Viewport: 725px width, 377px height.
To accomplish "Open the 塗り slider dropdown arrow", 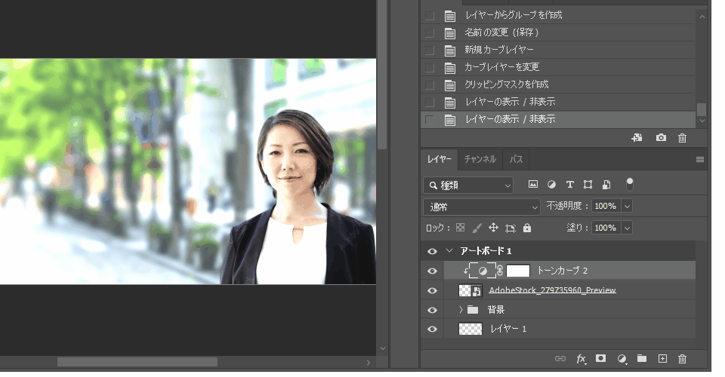I will pos(627,228).
